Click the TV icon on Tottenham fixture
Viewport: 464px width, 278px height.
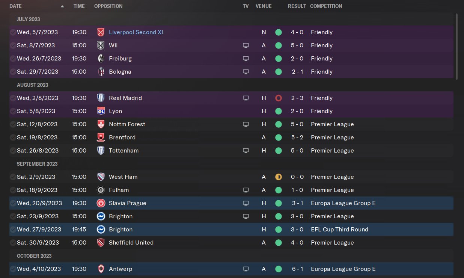pyautogui.click(x=246, y=151)
